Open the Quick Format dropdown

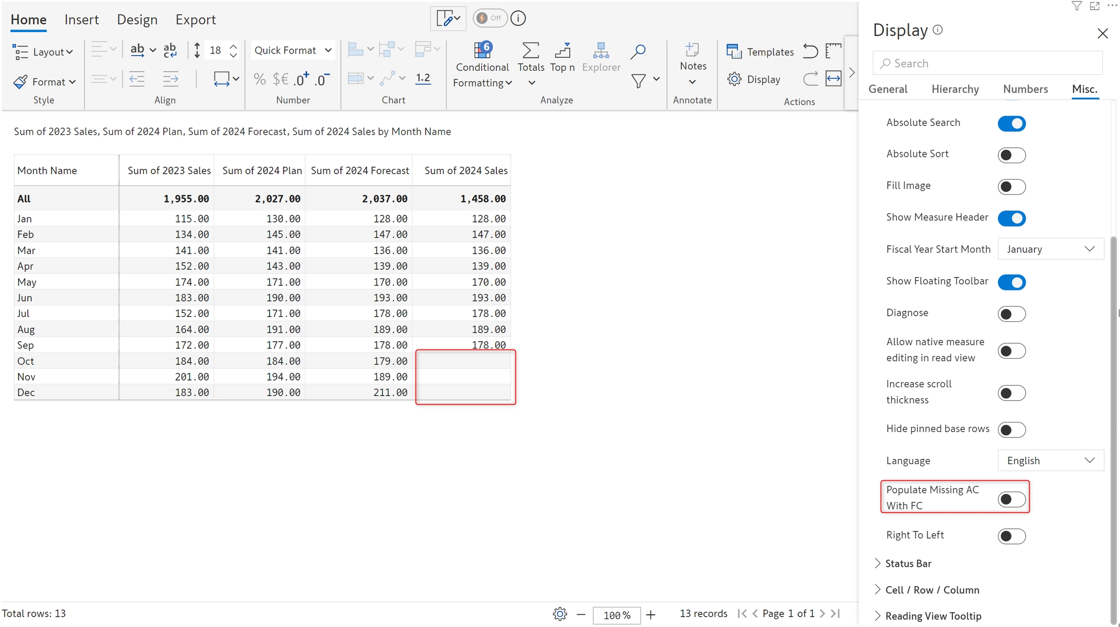click(x=293, y=51)
